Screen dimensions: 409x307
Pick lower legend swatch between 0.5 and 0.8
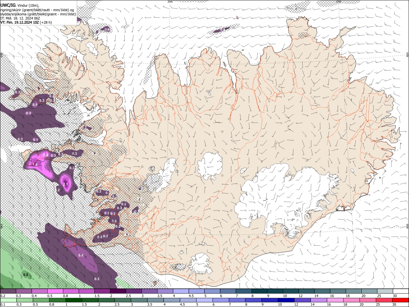(41, 300)
